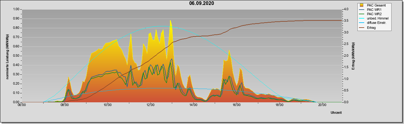Click the 0.50 value on left axis
The image size is (404, 124).
pyautogui.click(x=16, y=56)
